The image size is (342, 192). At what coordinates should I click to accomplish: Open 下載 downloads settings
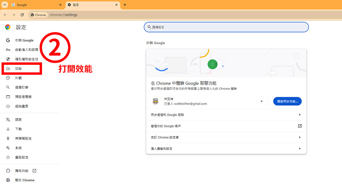[18, 129]
